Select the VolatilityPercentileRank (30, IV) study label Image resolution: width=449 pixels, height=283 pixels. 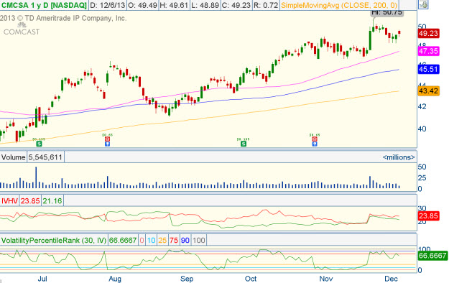[54, 240]
